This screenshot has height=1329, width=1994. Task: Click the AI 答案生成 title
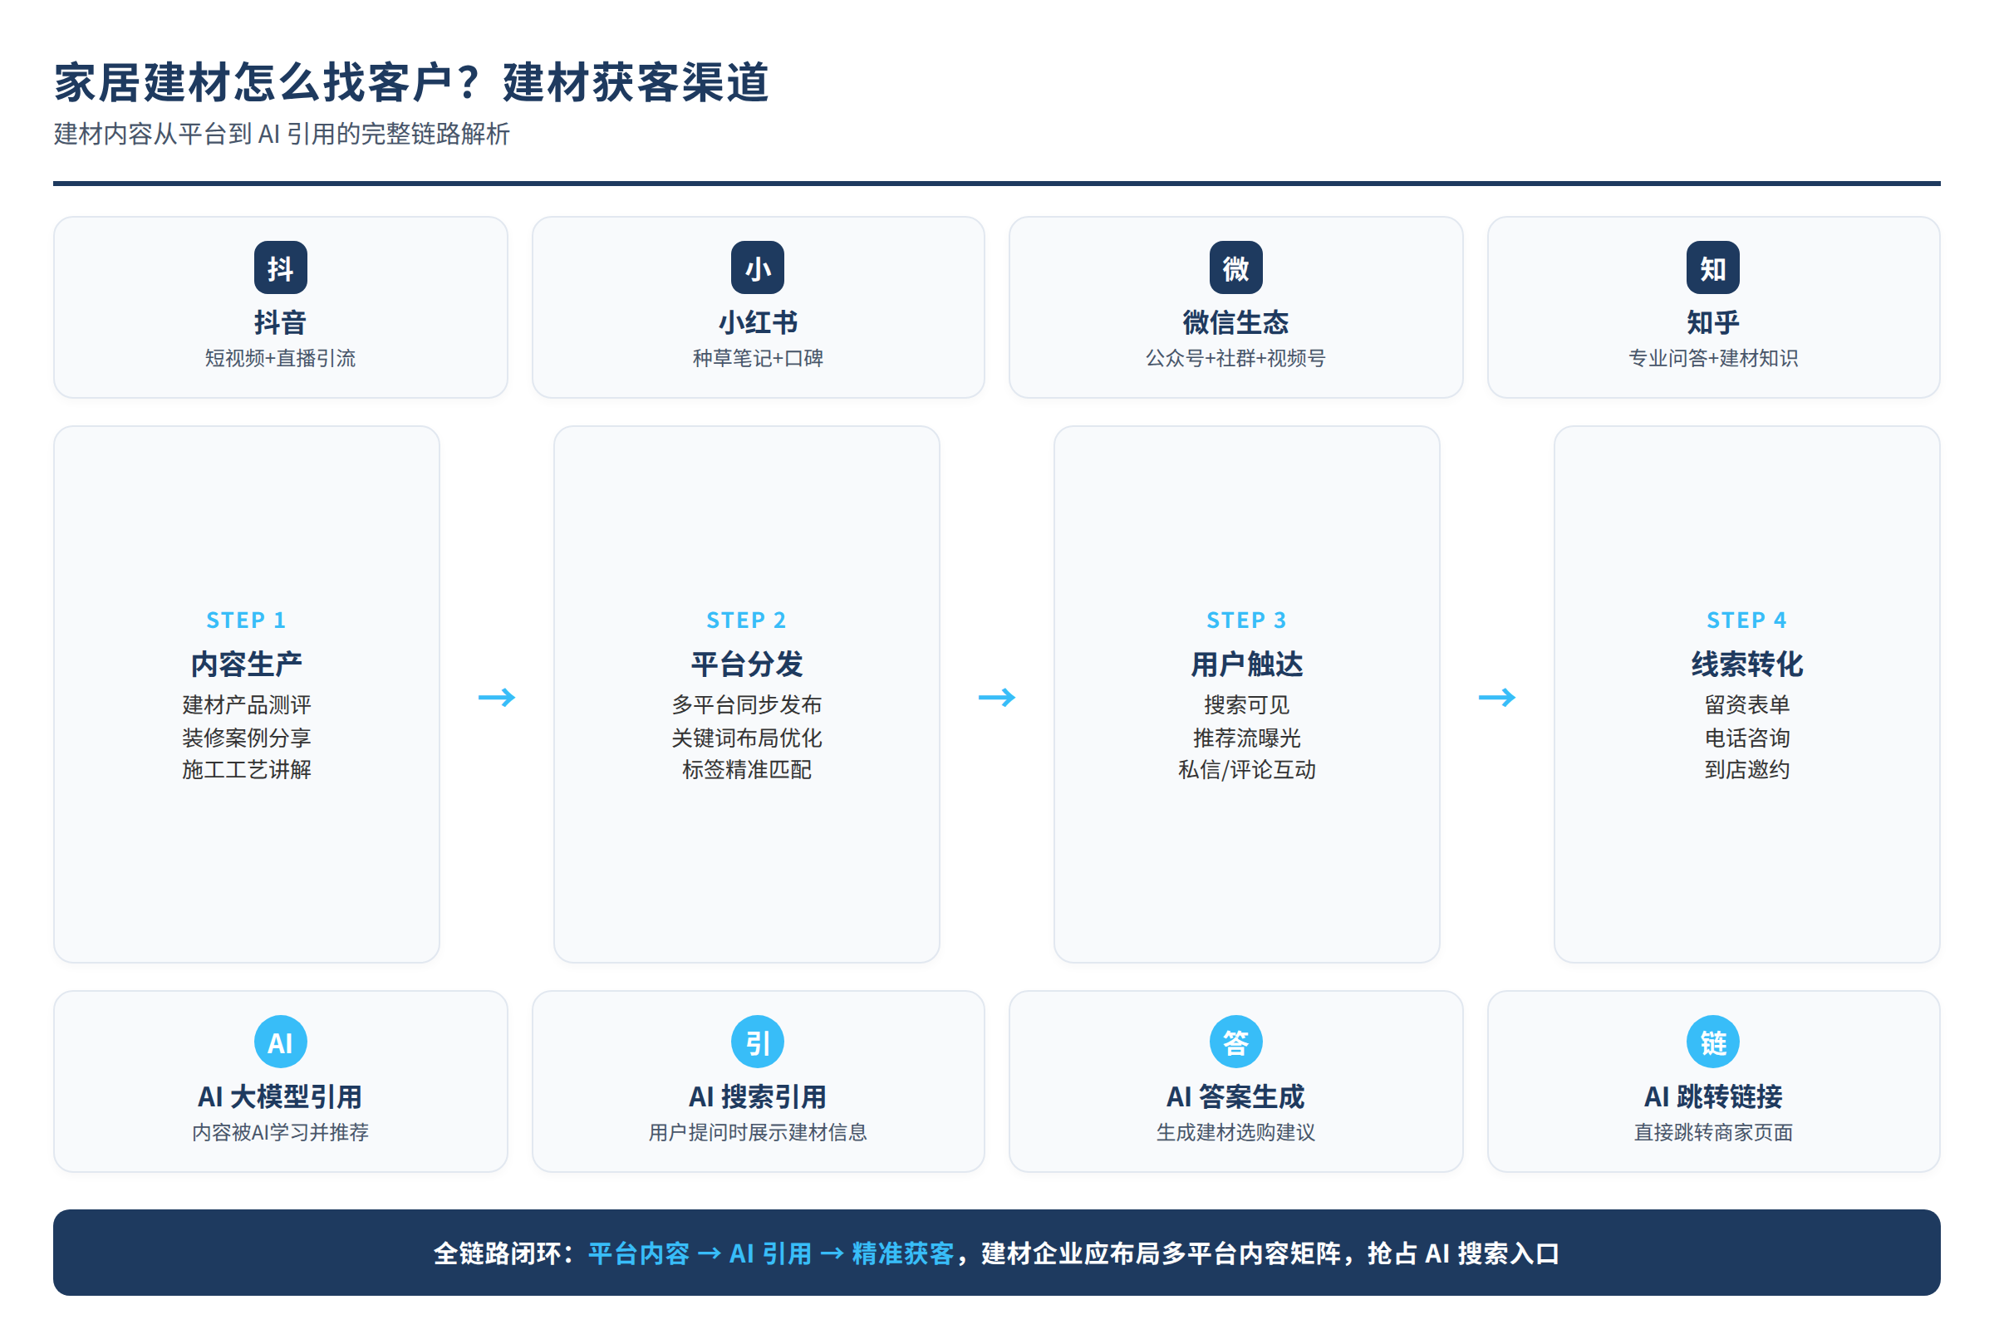tap(1236, 1097)
